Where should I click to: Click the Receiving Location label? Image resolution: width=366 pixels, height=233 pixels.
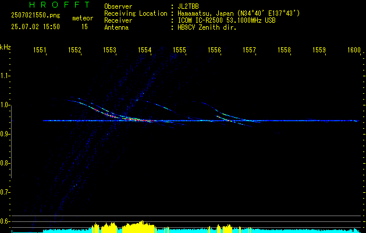pos(136,13)
